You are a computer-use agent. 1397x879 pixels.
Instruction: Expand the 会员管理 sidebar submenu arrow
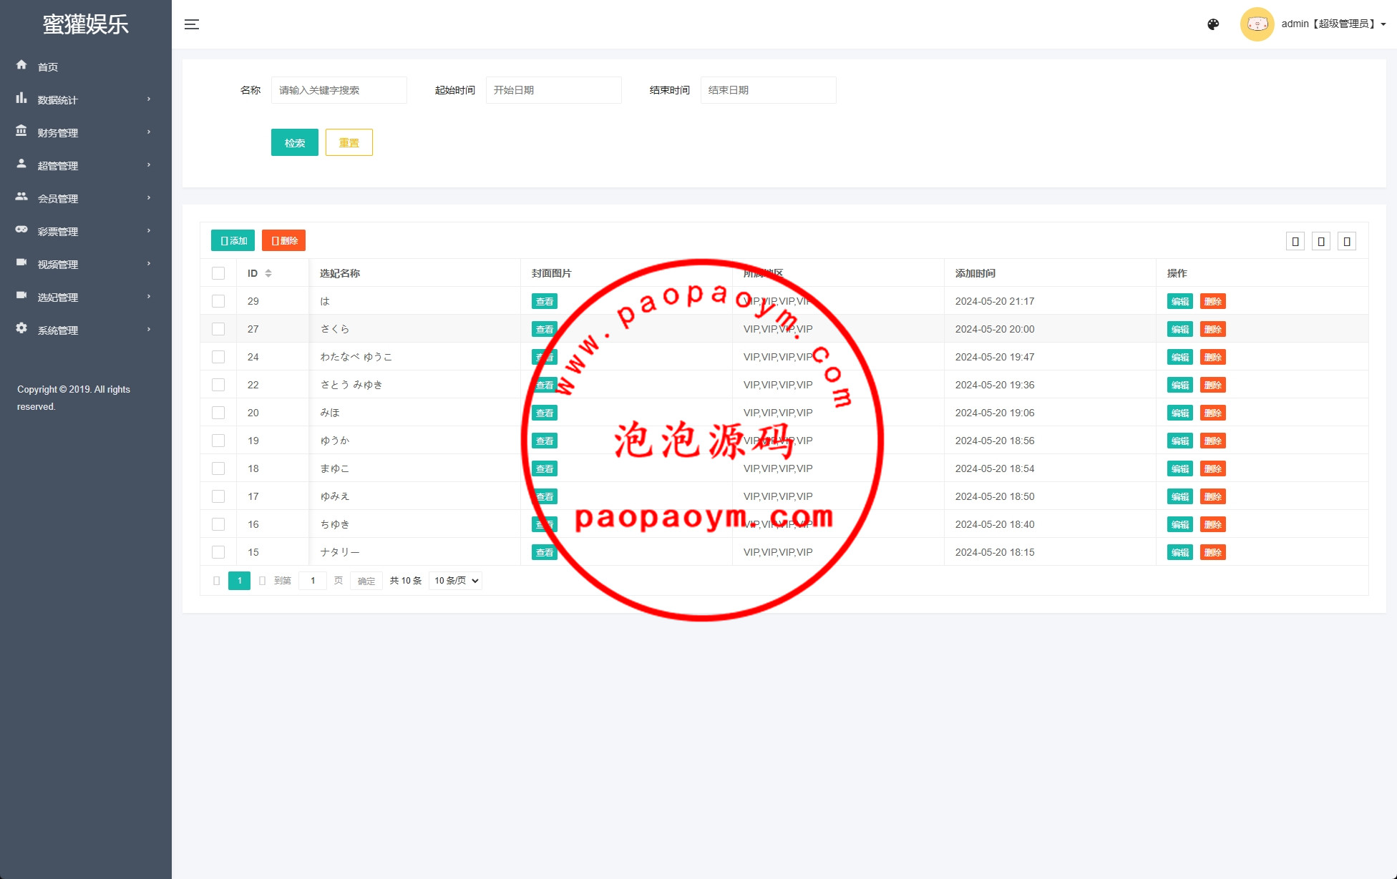pos(149,198)
